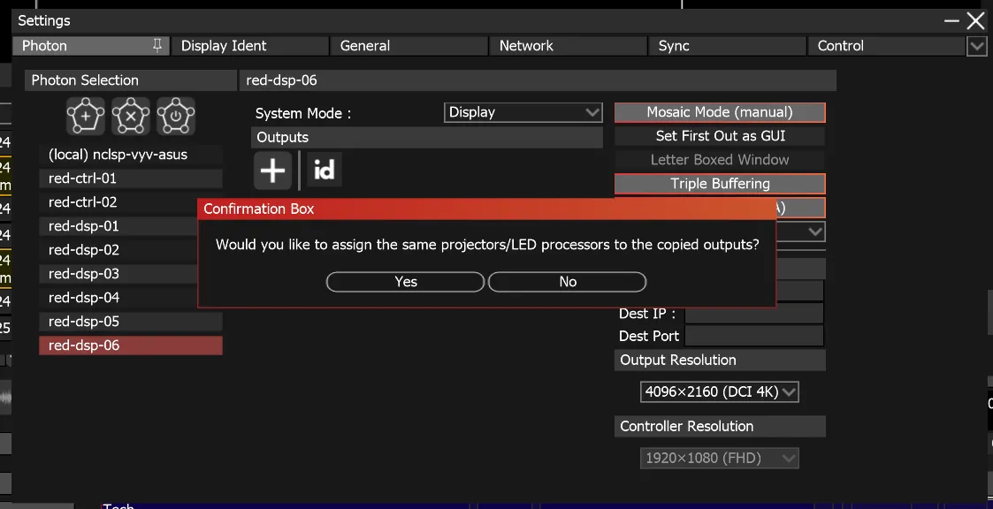Toggle Mosaic Mode (manual)
The image size is (993, 509).
(x=720, y=112)
